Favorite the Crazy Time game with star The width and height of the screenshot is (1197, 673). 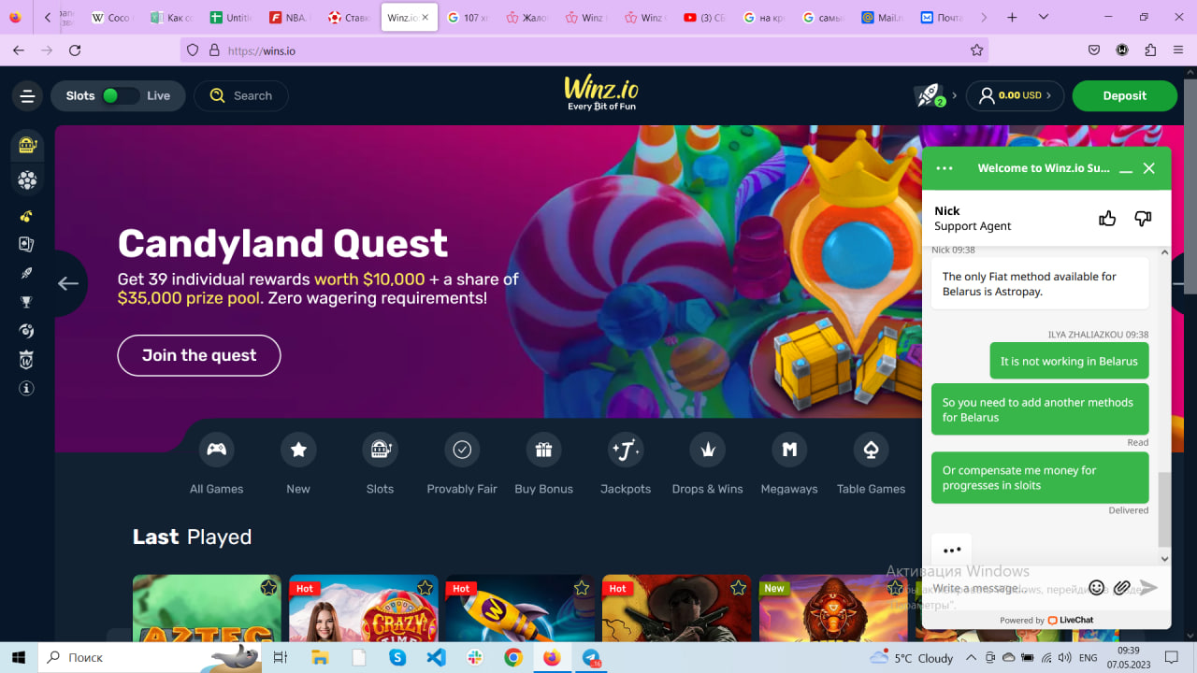coord(425,588)
